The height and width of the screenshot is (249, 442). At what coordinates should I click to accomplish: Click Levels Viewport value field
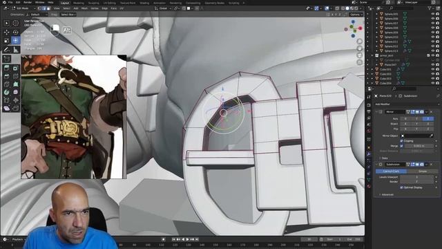416,177
